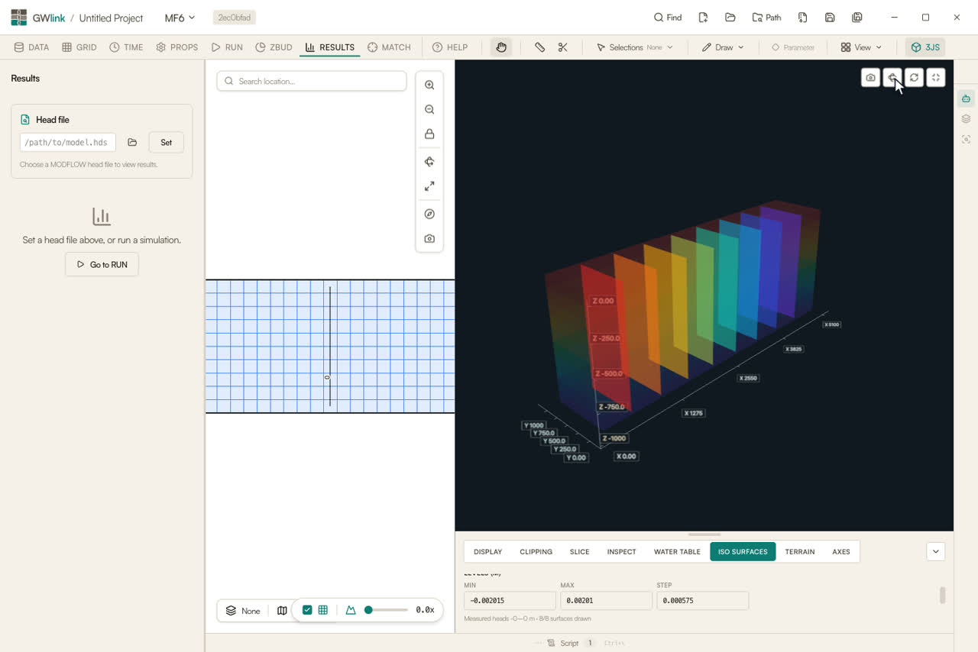Switch to the DISPLAY tab

coord(487,551)
